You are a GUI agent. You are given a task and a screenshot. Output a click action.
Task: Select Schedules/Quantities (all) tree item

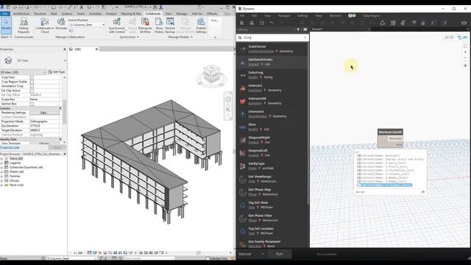[x=26, y=167]
